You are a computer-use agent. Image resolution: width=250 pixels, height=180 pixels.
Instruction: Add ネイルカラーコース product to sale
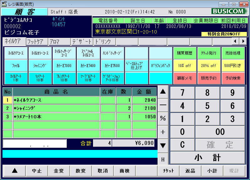pos(40,53)
